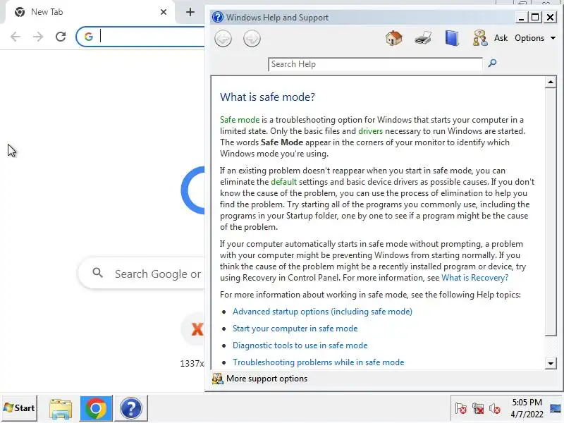Browse Help contents book icon
This screenshot has height=423, width=564.
click(x=452, y=38)
